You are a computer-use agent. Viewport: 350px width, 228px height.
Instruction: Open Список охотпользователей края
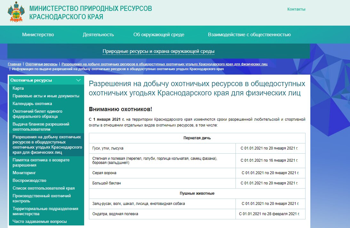pos(44,188)
